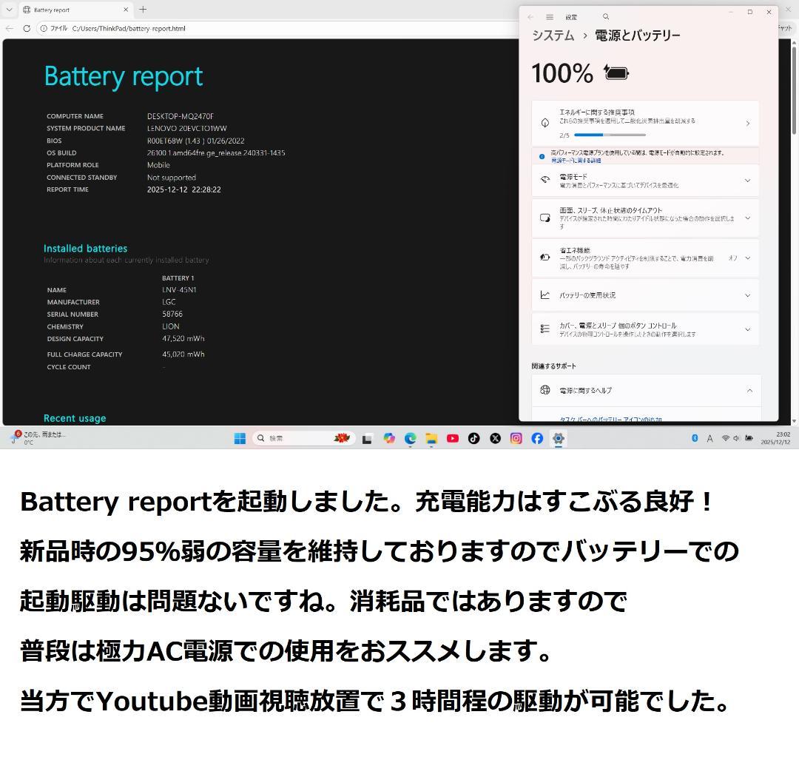Launch TikTok from the taskbar
This screenshot has height=777, width=799.
coord(473,438)
